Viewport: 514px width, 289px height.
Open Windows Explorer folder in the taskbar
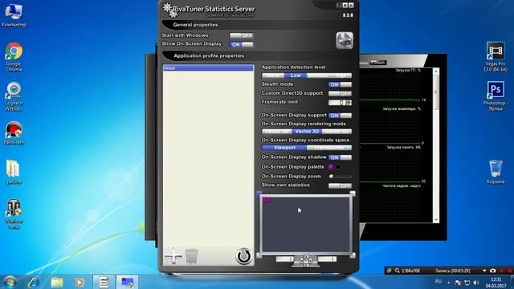point(57,282)
